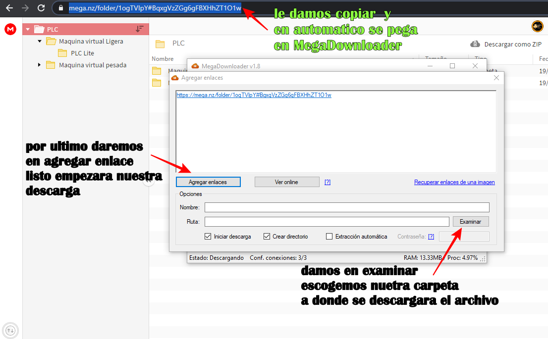Screen dimensions: 548x339
Task: Minimize the MegaDownloader v1.8 window
Action: (430, 66)
